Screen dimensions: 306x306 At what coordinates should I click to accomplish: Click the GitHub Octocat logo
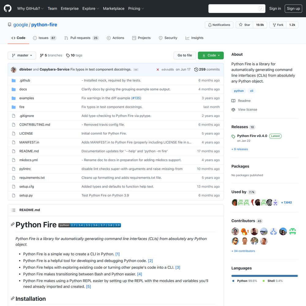8,9
